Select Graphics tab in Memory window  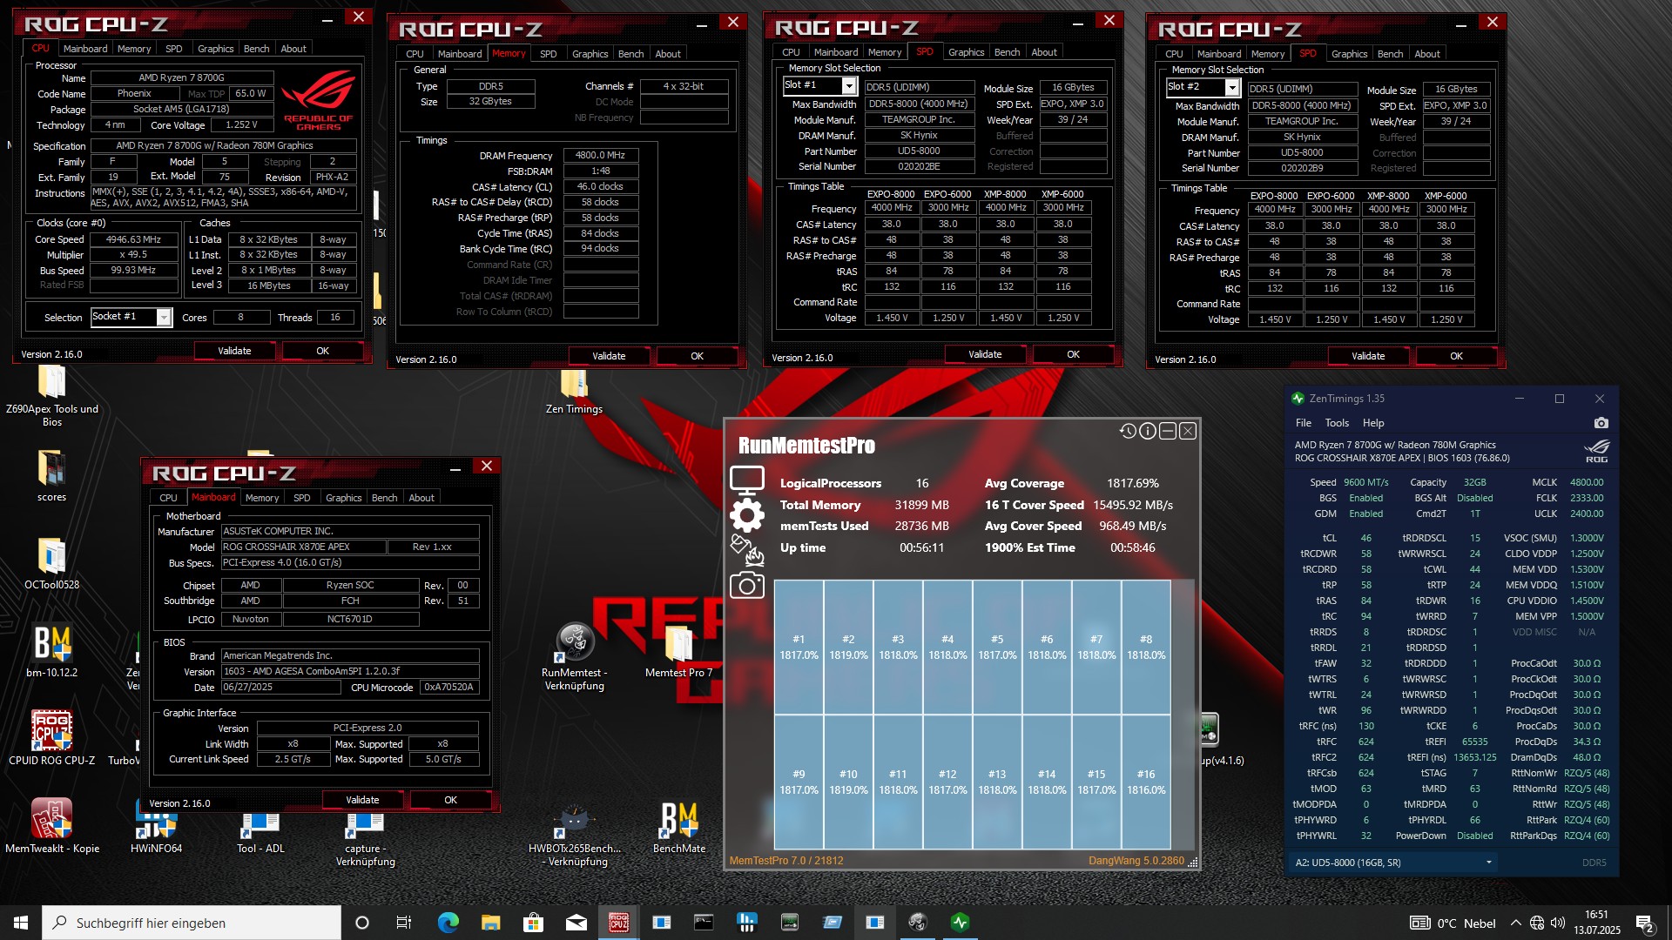[590, 54]
